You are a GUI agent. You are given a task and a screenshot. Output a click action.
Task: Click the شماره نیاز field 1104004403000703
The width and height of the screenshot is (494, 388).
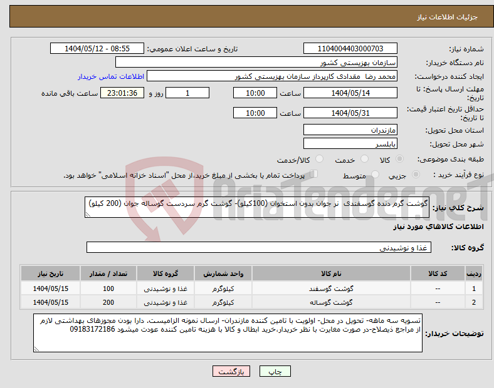tap(350, 48)
